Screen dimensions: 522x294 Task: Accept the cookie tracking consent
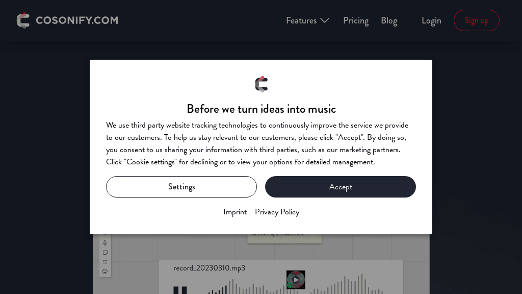coord(341,187)
